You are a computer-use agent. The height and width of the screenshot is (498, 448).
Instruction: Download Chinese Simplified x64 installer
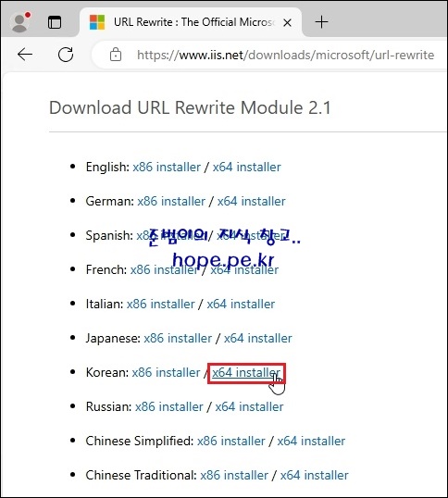click(x=311, y=442)
